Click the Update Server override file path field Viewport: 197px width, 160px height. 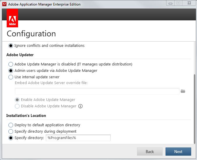pos(97,91)
